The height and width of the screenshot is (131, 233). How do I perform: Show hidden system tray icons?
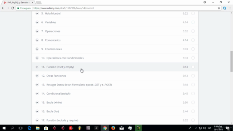[196, 128]
